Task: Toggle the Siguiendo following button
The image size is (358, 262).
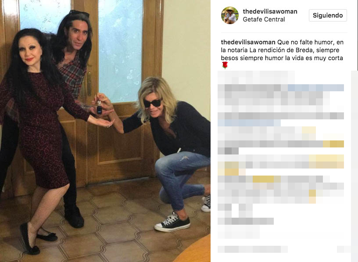Action: [328, 15]
